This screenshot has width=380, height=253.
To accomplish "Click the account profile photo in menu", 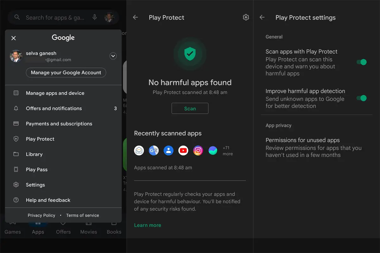I will point(16,56).
